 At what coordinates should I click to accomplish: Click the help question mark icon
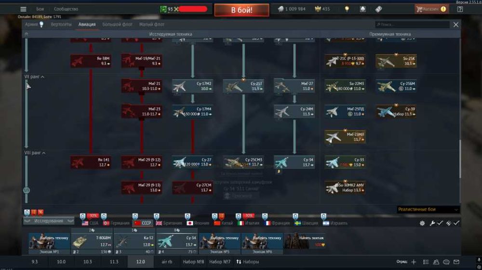point(460,9)
